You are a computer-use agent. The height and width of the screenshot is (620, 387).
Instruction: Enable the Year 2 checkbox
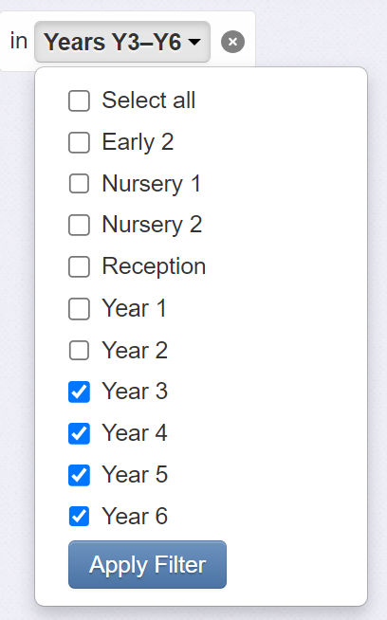[x=79, y=351]
